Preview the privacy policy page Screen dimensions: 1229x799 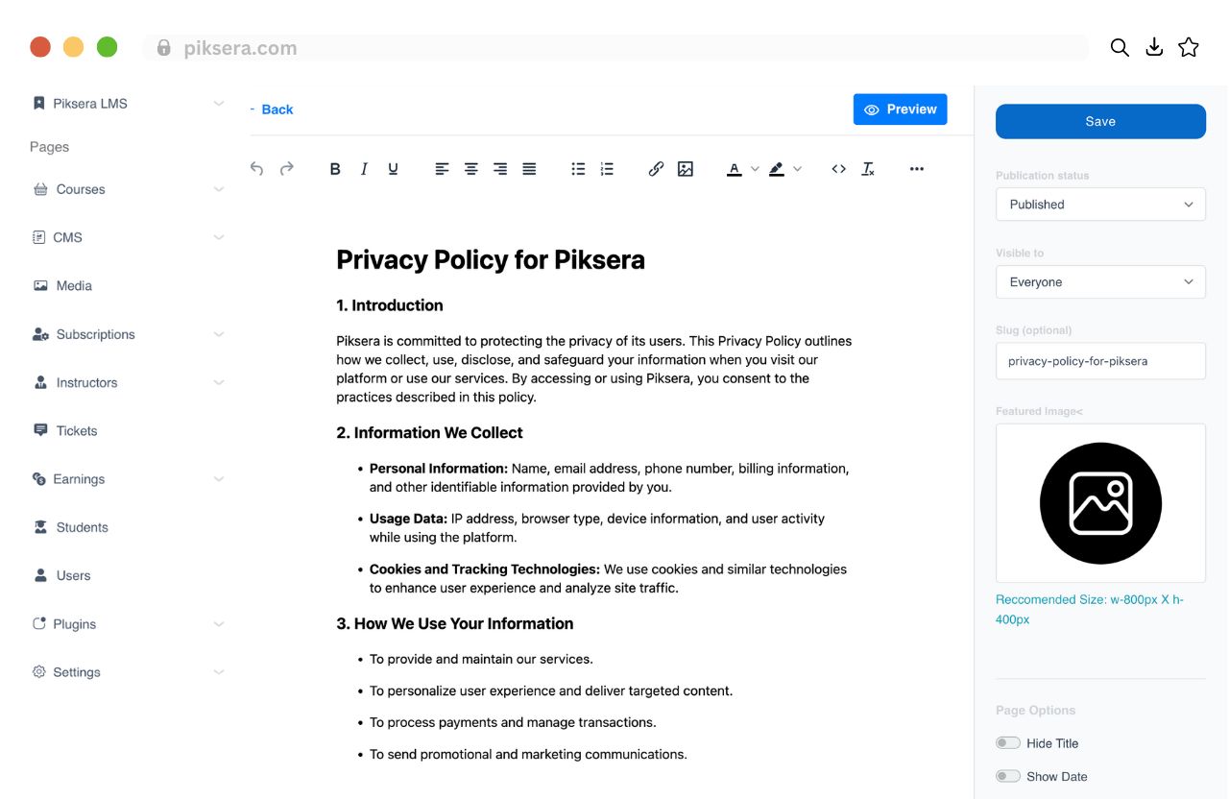coord(900,109)
